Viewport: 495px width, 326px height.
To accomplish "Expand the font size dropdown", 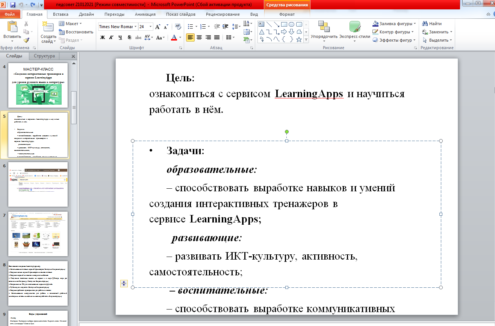I will click(150, 27).
